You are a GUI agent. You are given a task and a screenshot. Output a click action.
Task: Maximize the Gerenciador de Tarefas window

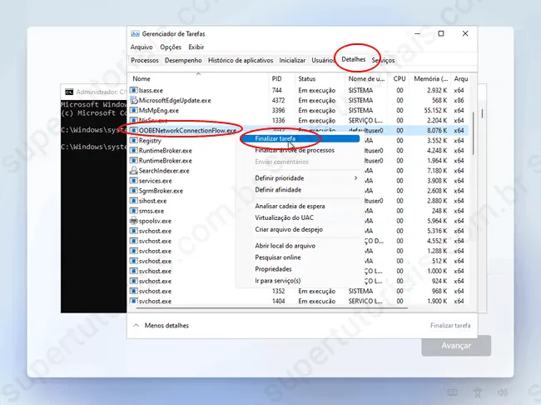click(441, 33)
